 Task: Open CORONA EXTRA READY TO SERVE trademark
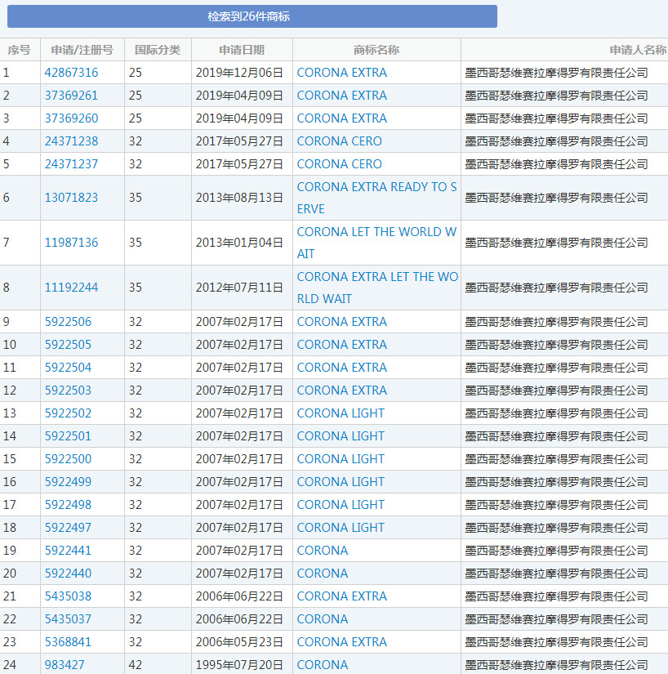pos(376,198)
